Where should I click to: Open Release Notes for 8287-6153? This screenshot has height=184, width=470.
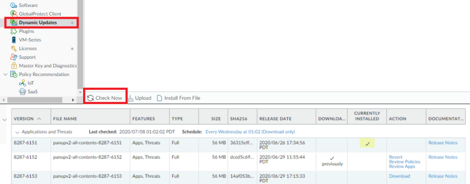coord(443,176)
